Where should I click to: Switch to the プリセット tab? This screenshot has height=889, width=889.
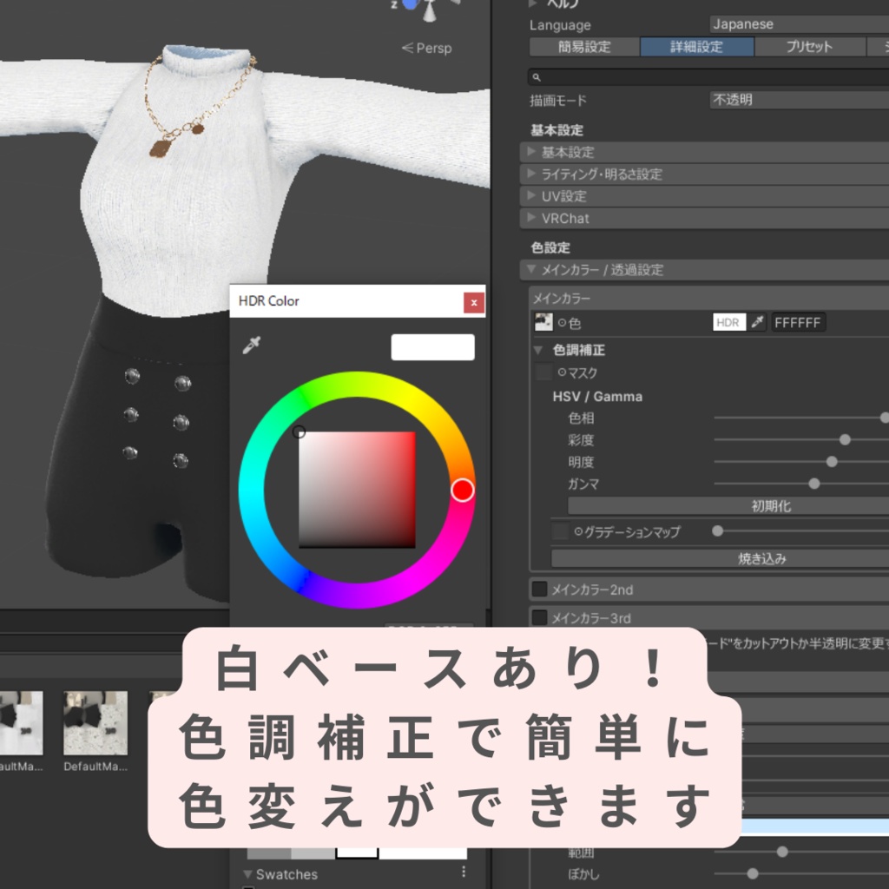pyautogui.click(x=810, y=47)
